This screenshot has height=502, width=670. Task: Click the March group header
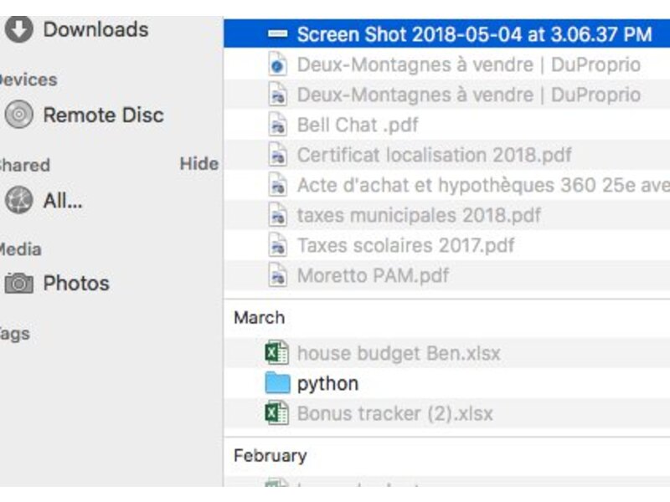pyautogui.click(x=259, y=318)
